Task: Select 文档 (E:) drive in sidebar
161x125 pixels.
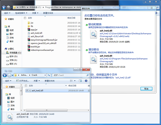Action: pos(12,60)
